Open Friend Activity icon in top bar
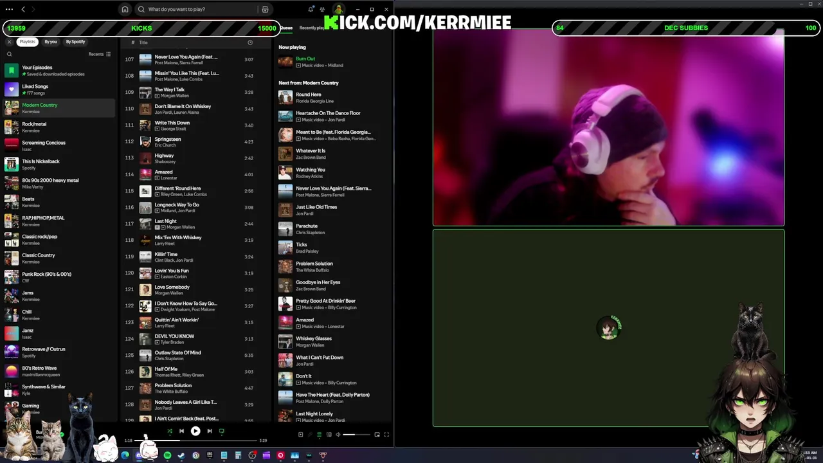Image resolution: width=823 pixels, height=463 pixels. pyautogui.click(x=323, y=10)
